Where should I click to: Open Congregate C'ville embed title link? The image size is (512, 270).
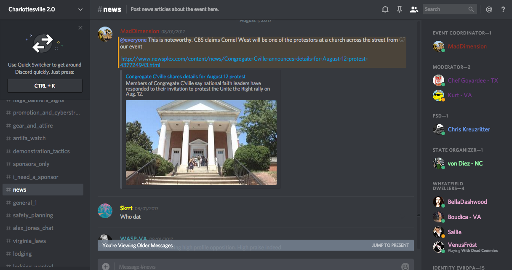click(186, 77)
